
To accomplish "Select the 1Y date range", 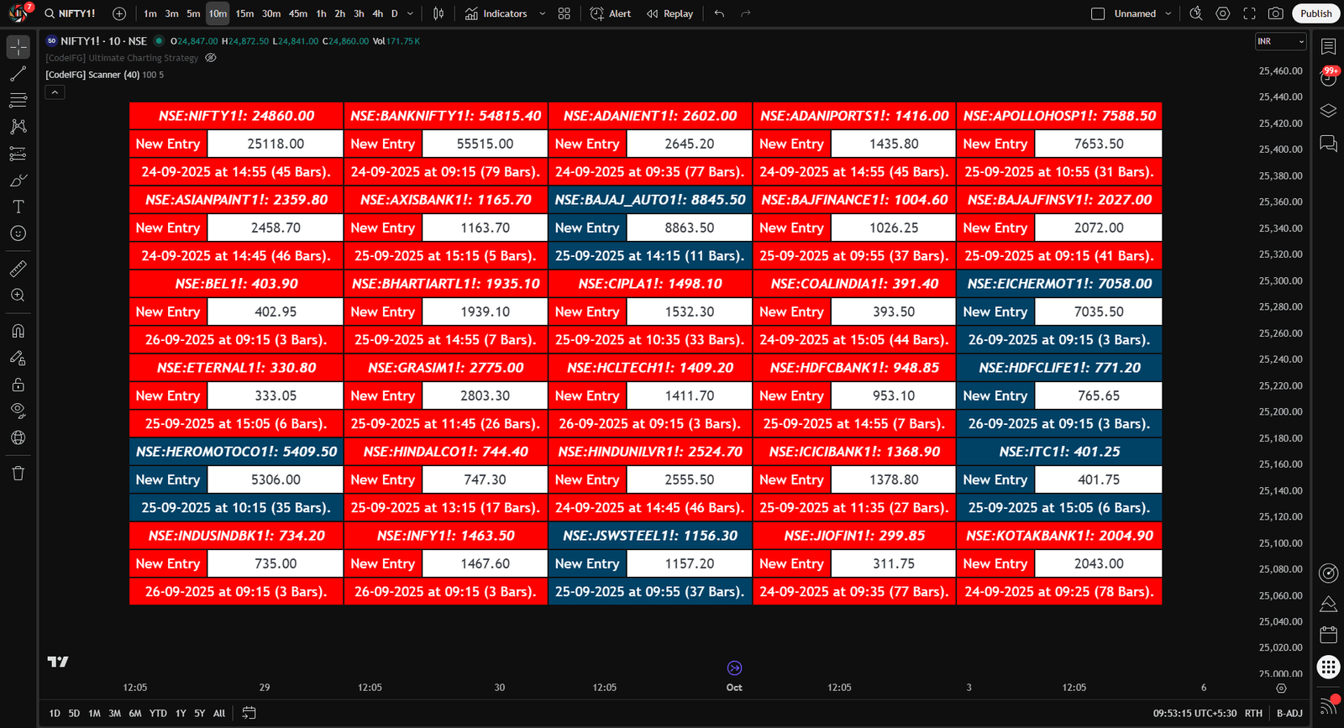I will coord(181,713).
